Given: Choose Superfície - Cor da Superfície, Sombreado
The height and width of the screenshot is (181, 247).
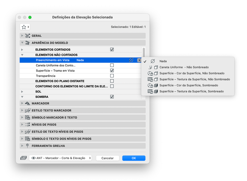Looking at the screenshot, I should click(188, 85).
